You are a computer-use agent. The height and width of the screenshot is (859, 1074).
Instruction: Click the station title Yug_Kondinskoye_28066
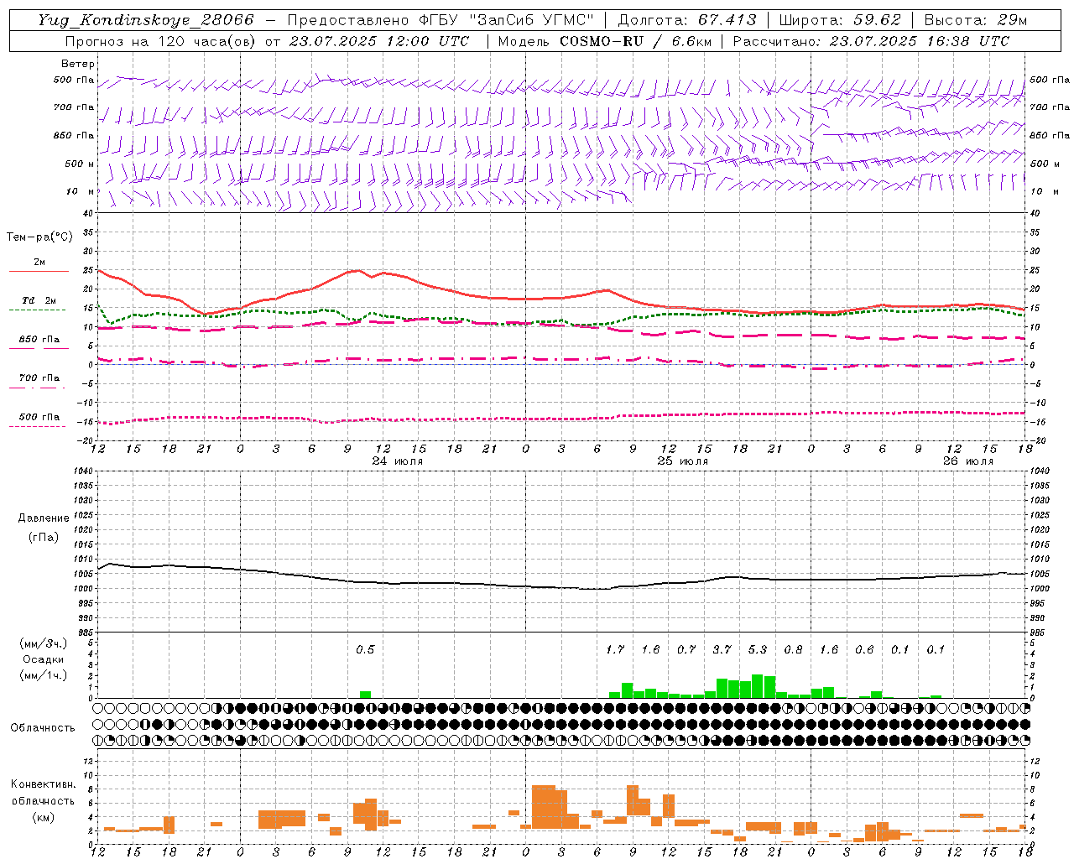pos(146,20)
